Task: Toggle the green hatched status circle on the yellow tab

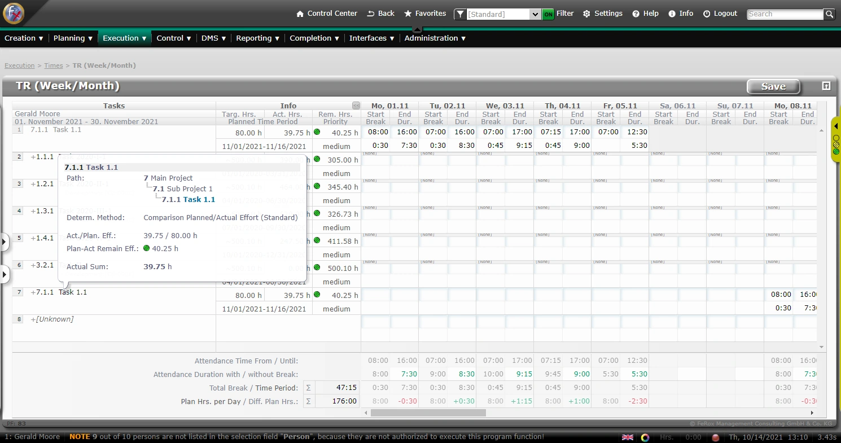Action: click(x=836, y=151)
